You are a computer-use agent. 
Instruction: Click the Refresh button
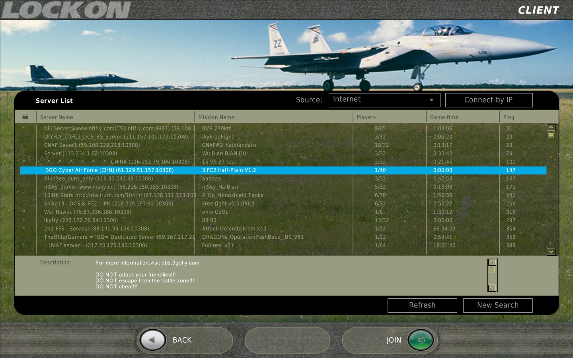[422, 305]
